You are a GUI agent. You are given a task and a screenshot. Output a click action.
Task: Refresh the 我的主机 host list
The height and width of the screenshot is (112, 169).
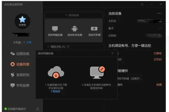(68, 47)
